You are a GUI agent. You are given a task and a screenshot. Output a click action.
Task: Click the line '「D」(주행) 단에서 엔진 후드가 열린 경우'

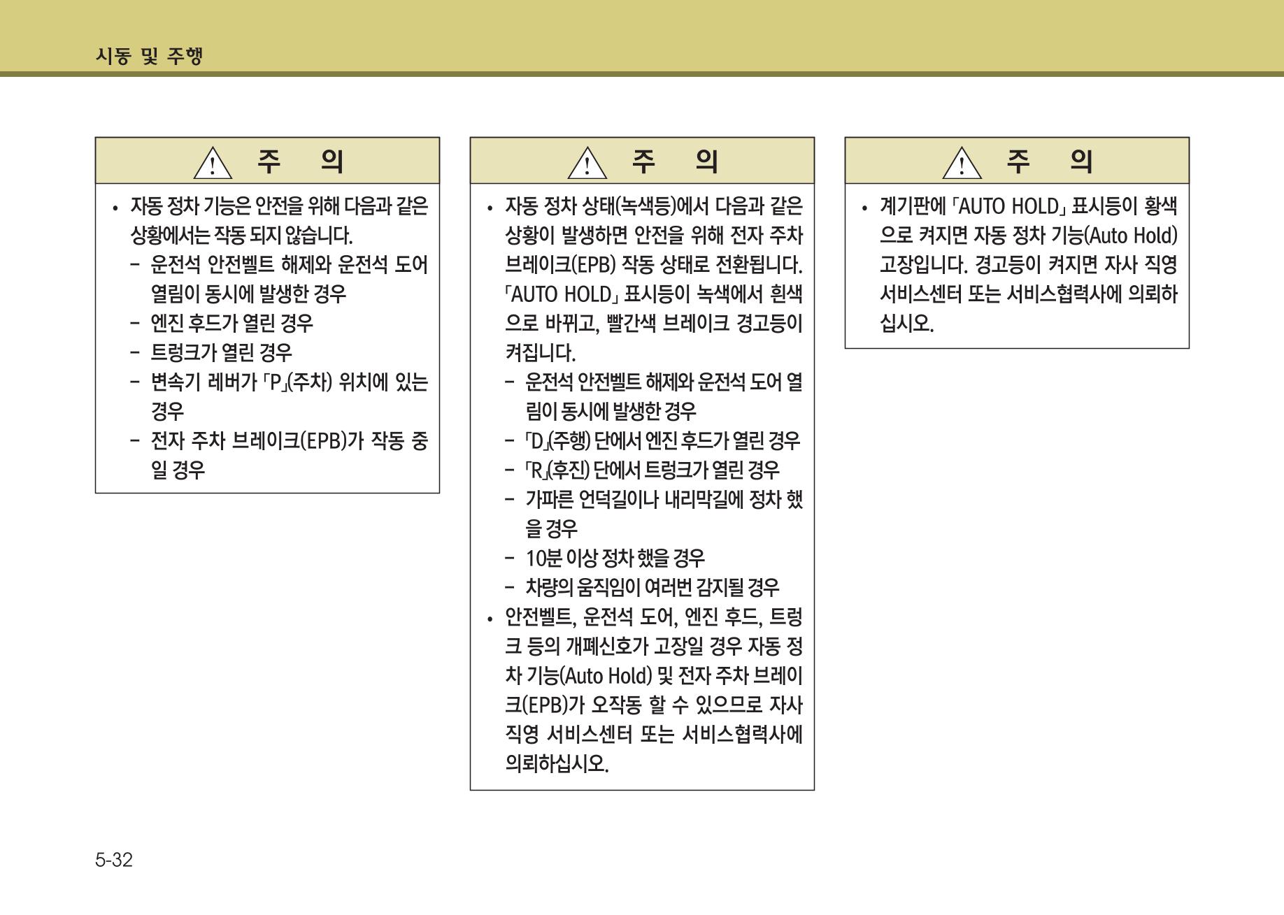(x=662, y=440)
